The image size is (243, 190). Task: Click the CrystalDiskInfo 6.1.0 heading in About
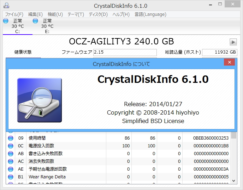point(153,79)
